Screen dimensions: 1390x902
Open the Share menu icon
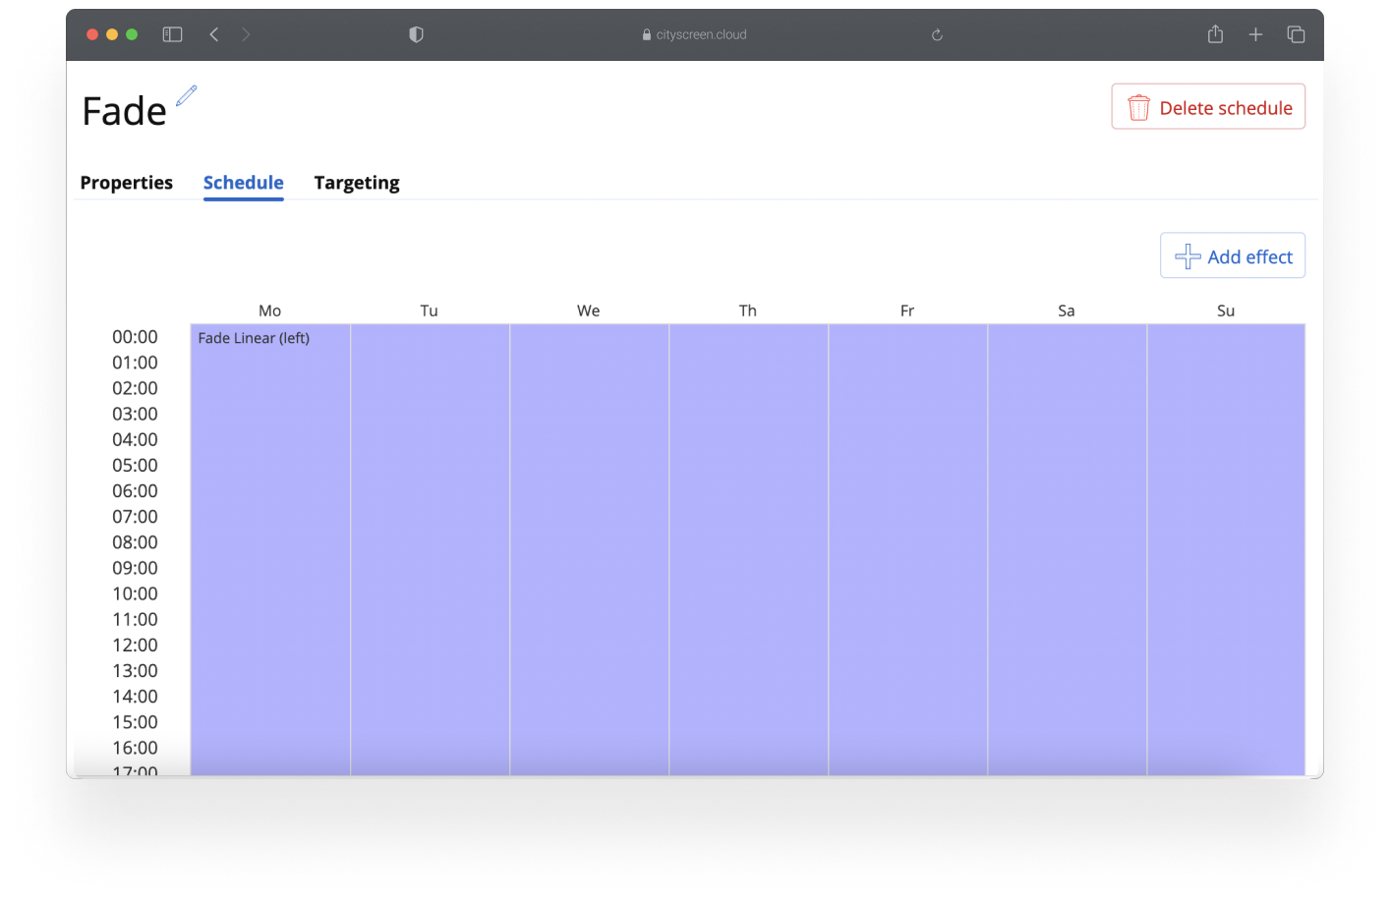1215,33
